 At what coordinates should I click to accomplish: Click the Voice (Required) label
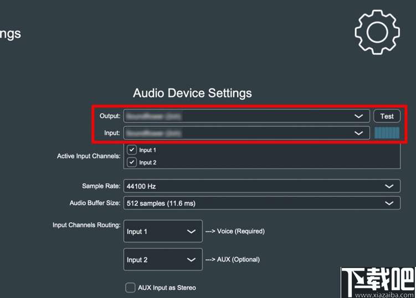pyautogui.click(x=241, y=231)
